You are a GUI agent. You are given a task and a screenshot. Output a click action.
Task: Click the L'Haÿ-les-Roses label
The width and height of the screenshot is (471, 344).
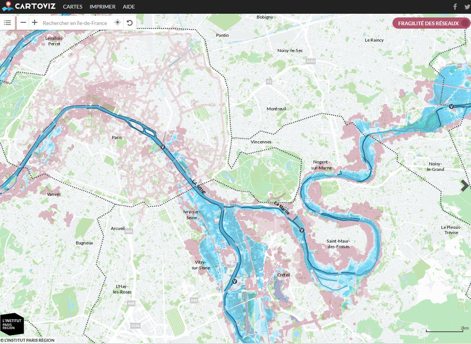(122, 289)
